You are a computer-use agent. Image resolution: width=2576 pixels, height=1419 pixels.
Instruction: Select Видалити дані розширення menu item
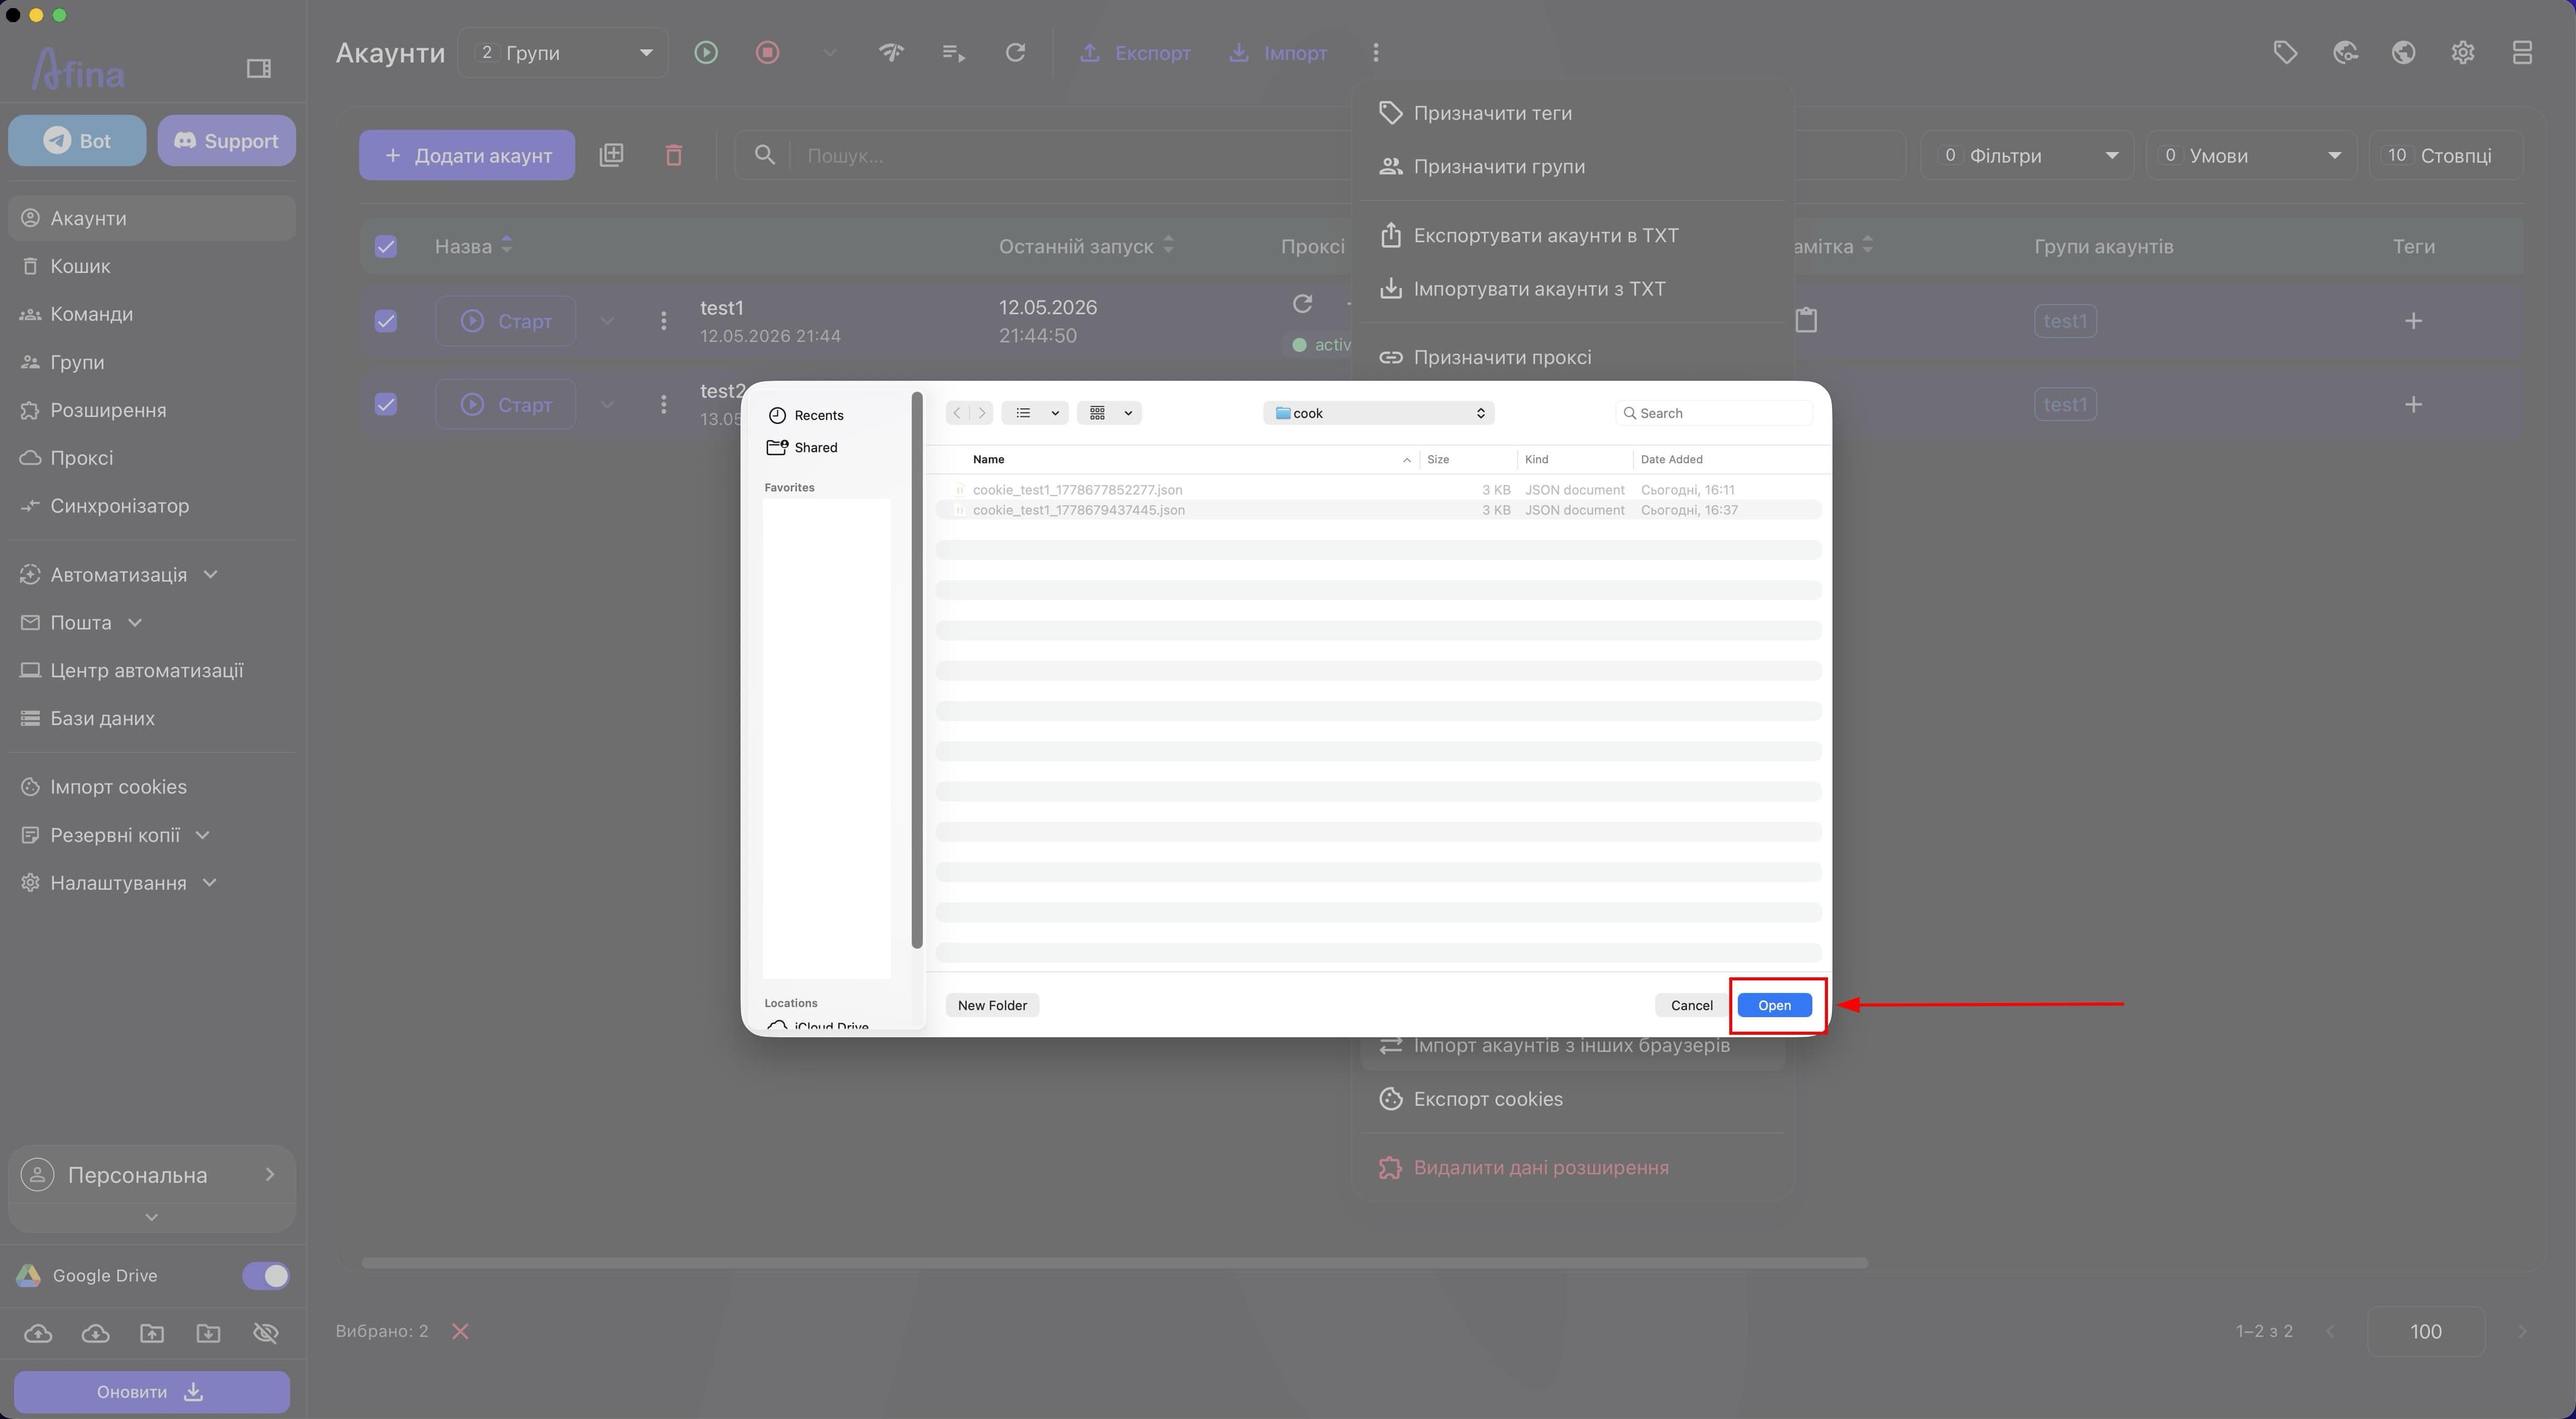tap(1573, 1168)
